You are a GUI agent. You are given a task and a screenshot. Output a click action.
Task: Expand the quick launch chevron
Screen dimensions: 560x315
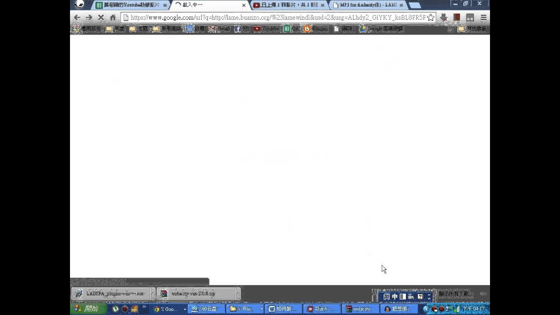coord(144,308)
